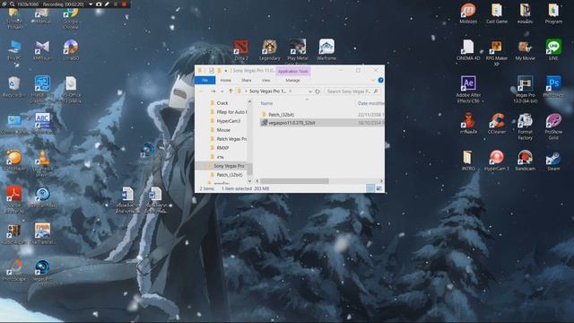Select the Mouse folder in navigation pane

223,130
